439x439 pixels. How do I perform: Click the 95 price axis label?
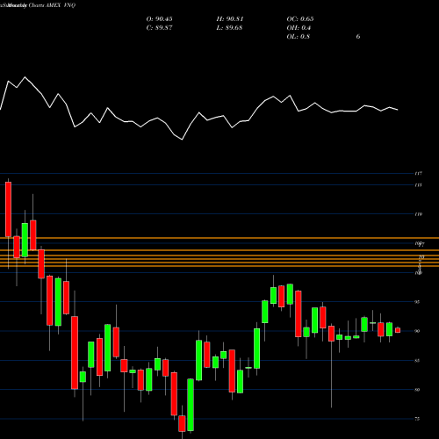tap(417, 302)
